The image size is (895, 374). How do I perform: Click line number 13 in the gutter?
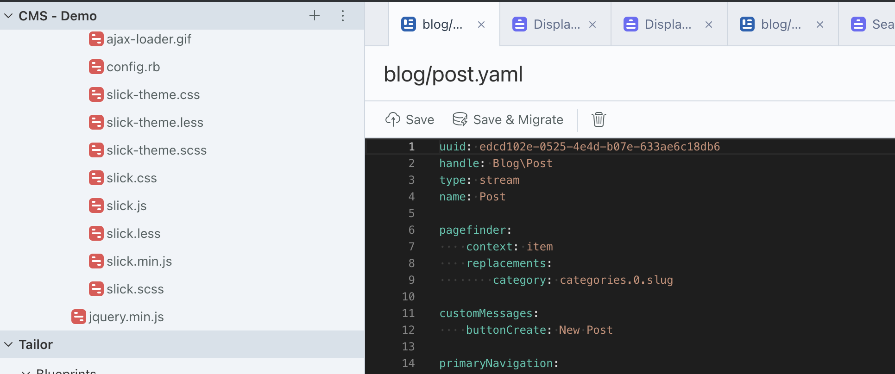(408, 347)
